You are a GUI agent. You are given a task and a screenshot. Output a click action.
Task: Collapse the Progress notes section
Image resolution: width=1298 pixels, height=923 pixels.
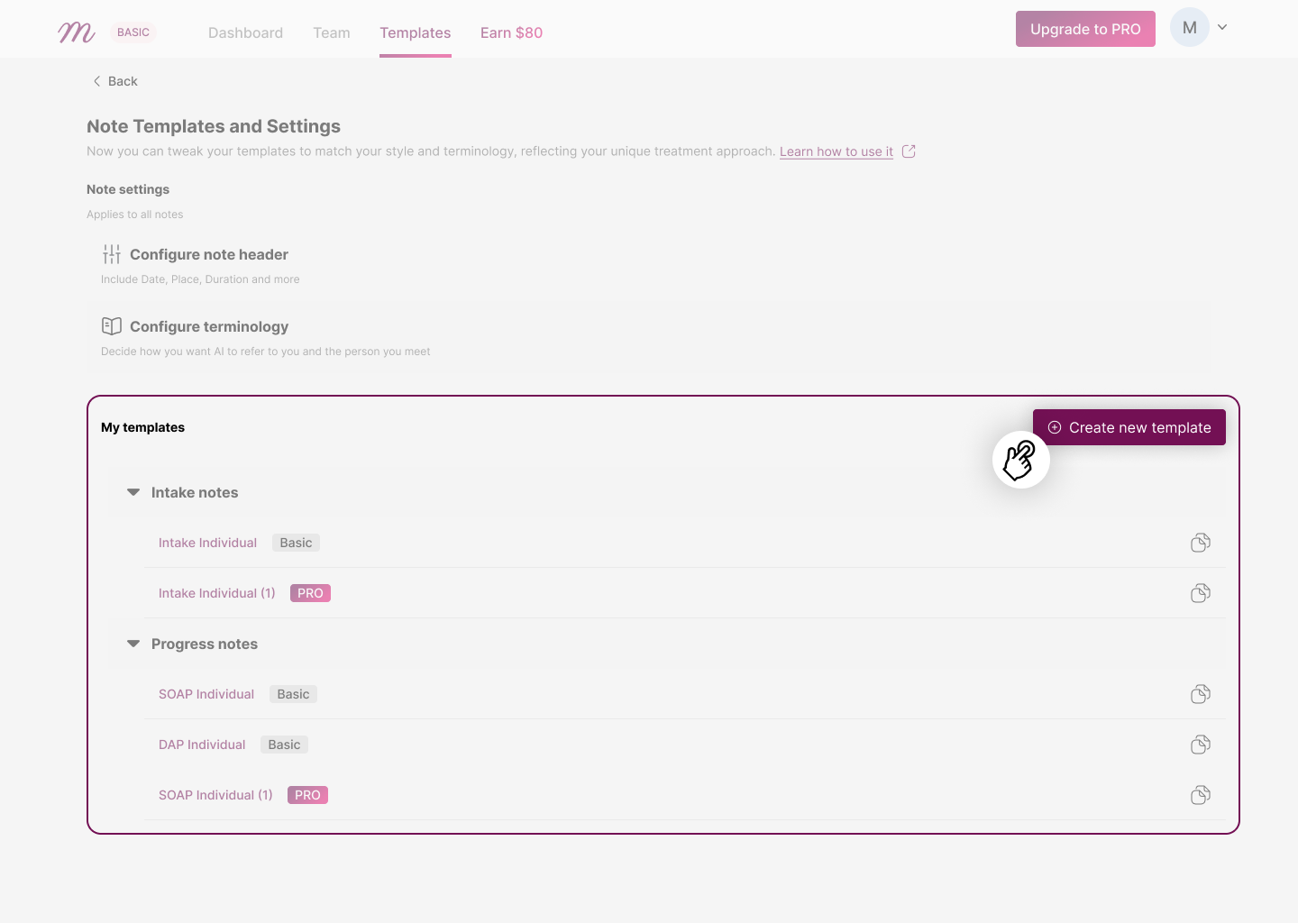coord(133,644)
